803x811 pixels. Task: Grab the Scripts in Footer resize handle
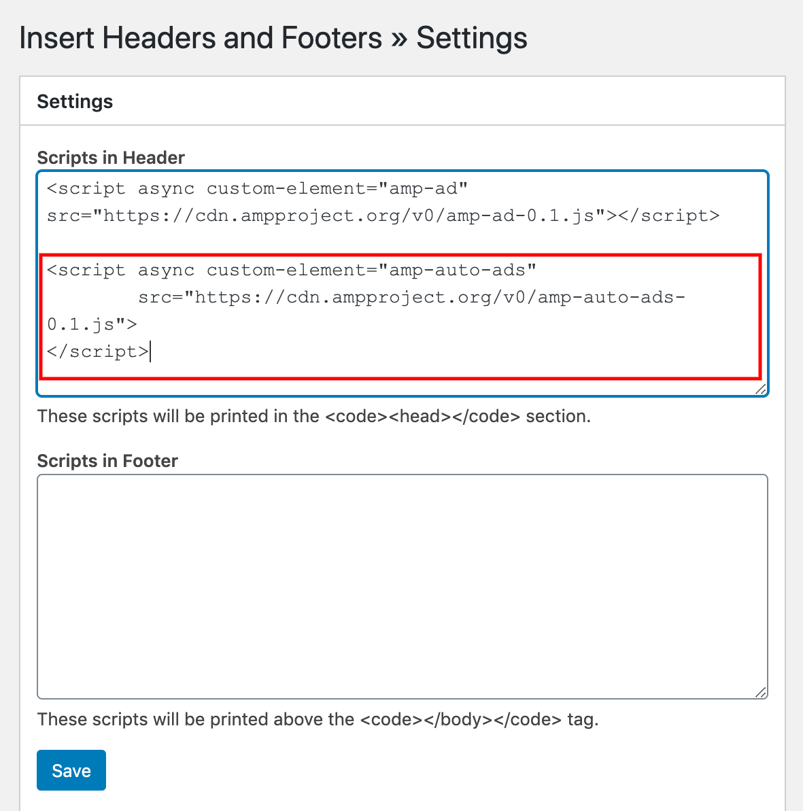click(761, 692)
